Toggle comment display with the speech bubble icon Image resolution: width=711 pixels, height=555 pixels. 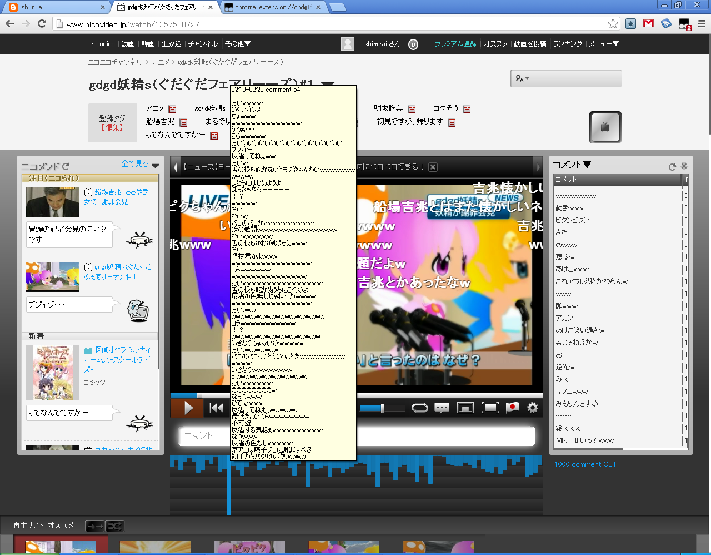coord(442,408)
